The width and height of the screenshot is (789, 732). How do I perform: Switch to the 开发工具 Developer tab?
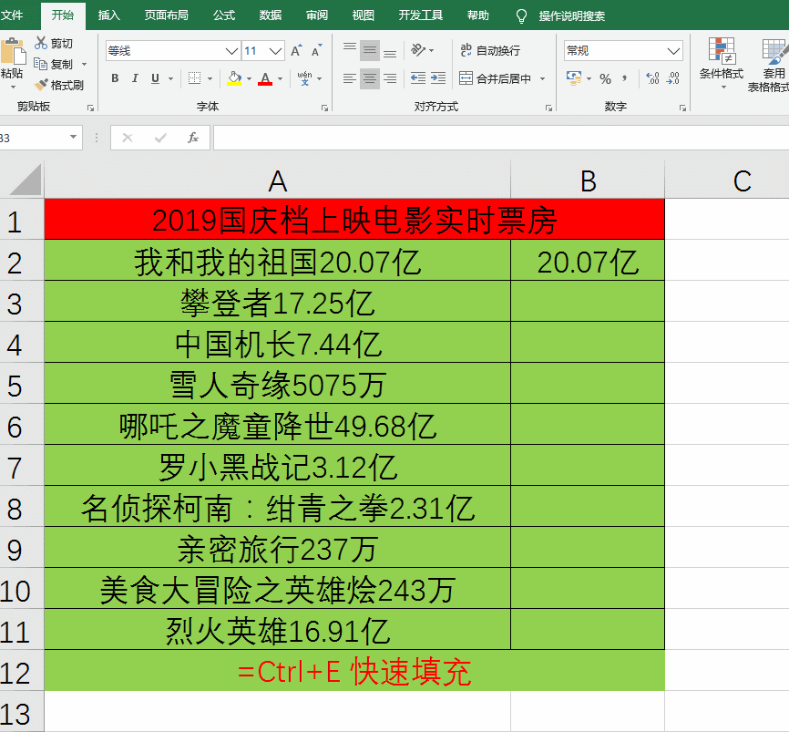[x=421, y=15]
